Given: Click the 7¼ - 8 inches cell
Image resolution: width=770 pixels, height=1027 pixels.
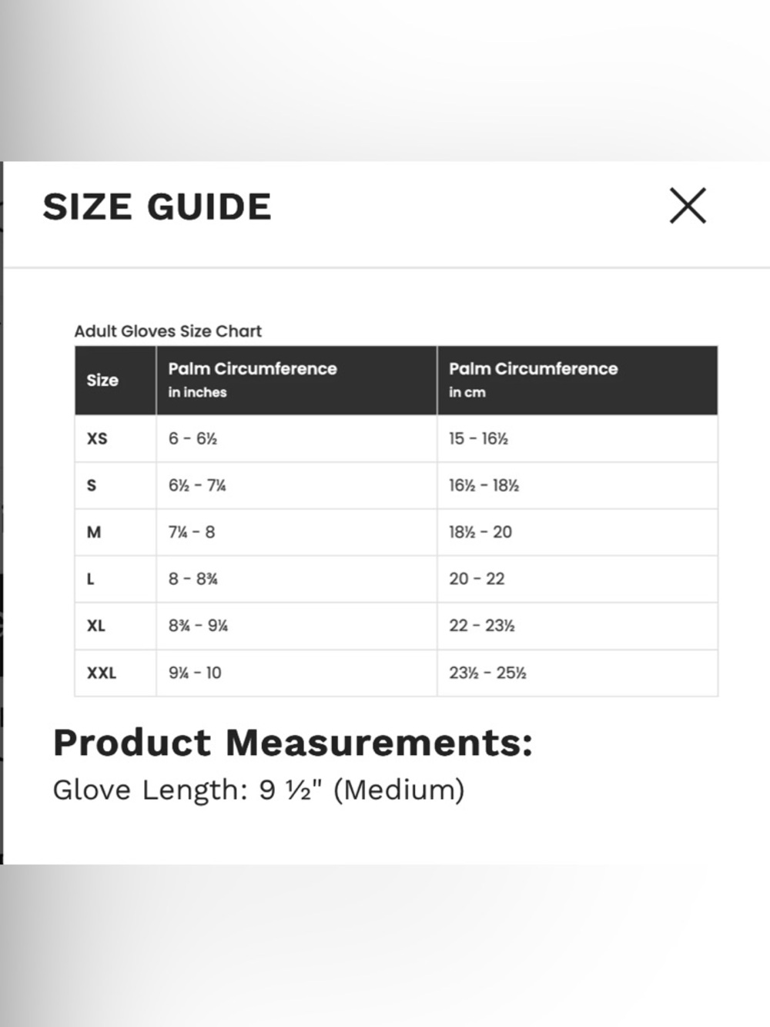Looking at the screenshot, I should coord(296,532).
